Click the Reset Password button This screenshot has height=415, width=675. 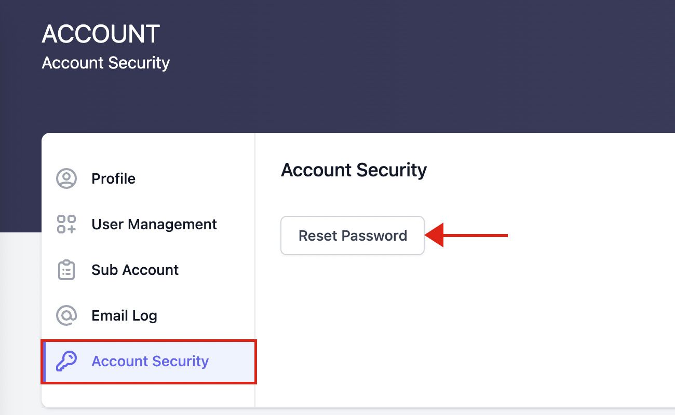point(353,236)
